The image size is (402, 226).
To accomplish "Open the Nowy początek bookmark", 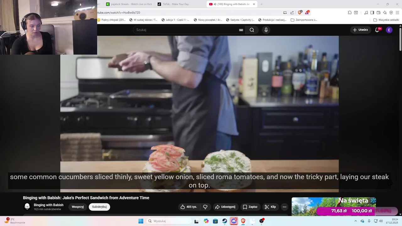I will 208,20.
